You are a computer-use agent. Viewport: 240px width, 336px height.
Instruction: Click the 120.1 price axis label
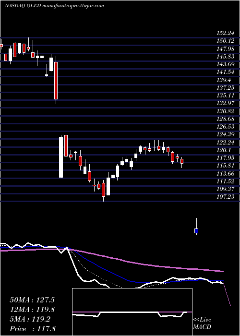[x=224, y=150]
